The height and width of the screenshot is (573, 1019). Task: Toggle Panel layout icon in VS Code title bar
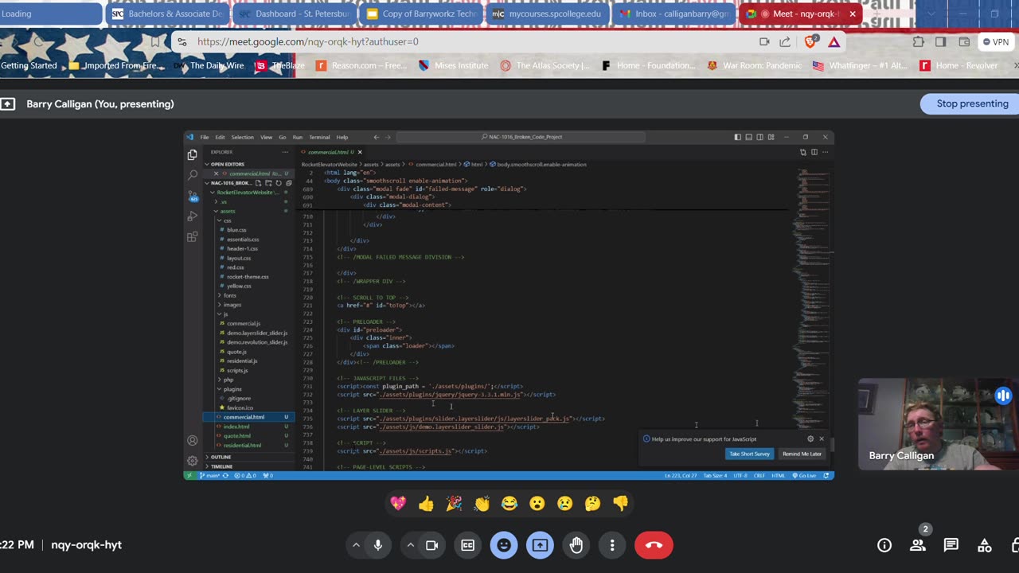pos(748,137)
